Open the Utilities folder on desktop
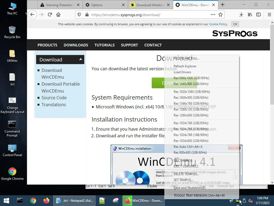 point(12,56)
